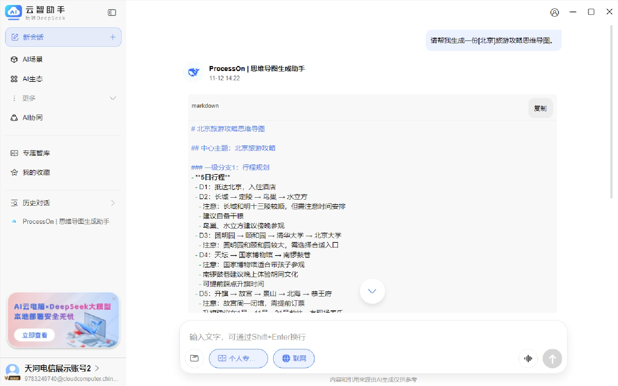Image resolution: width=618 pixels, height=386 pixels.
Task: Click the ProcessOn assistant avatar
Action: pyautogui.click(x=193, y=72)
